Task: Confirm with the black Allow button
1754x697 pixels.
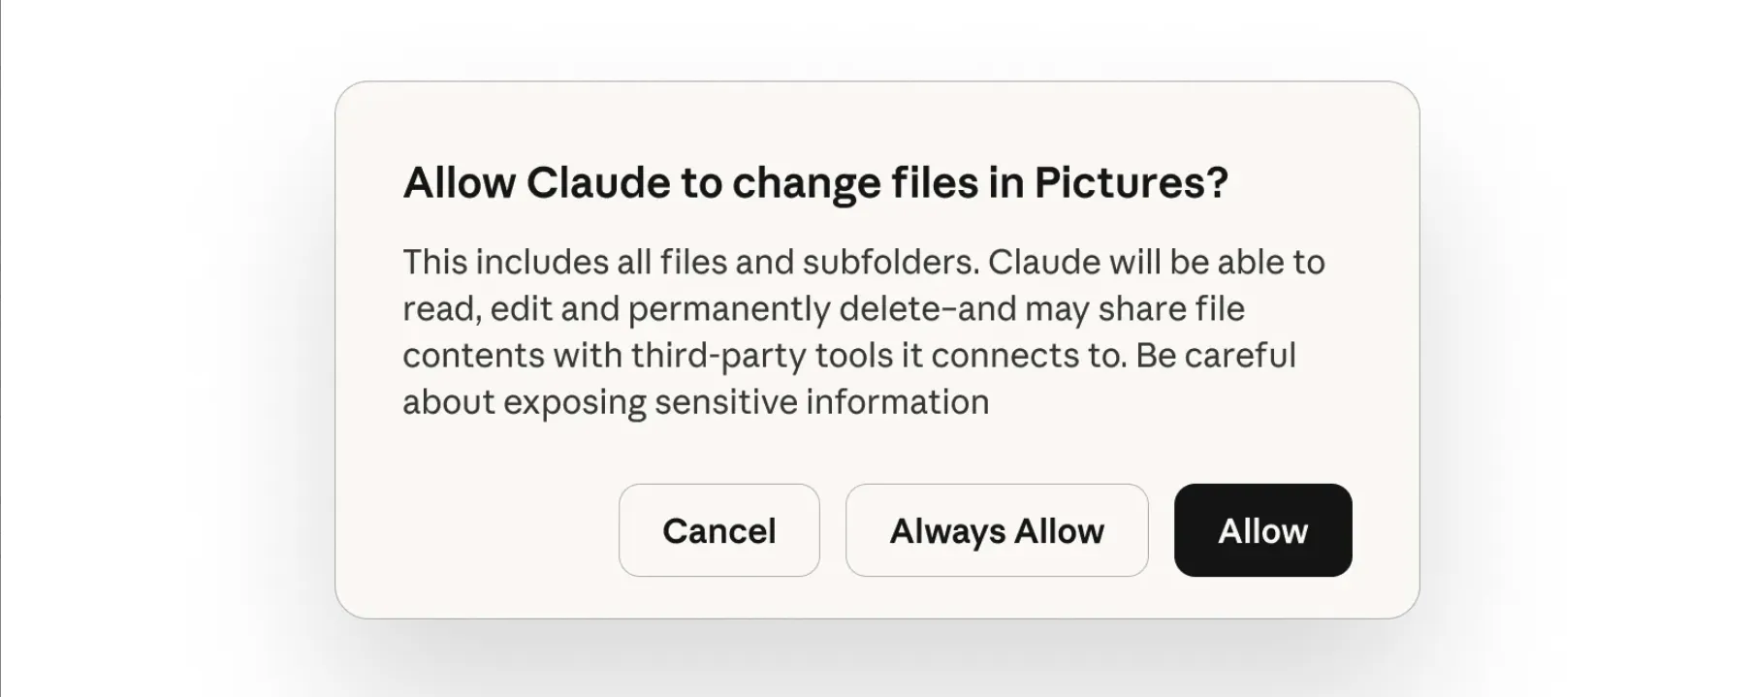Action: 1262,530
